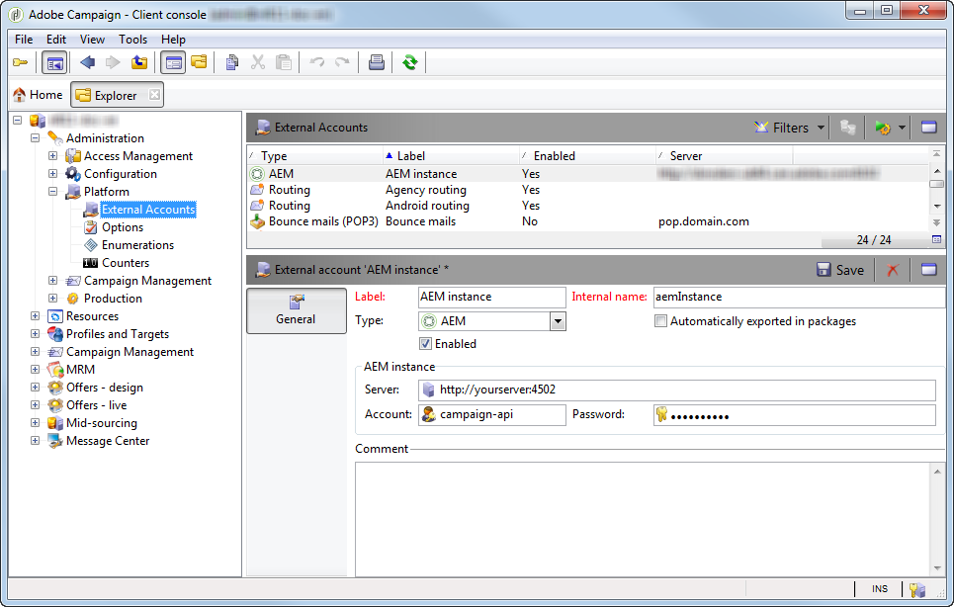Open the actions gear icon beside Filters
Screen dimensions: 954x607
[883, 128]
